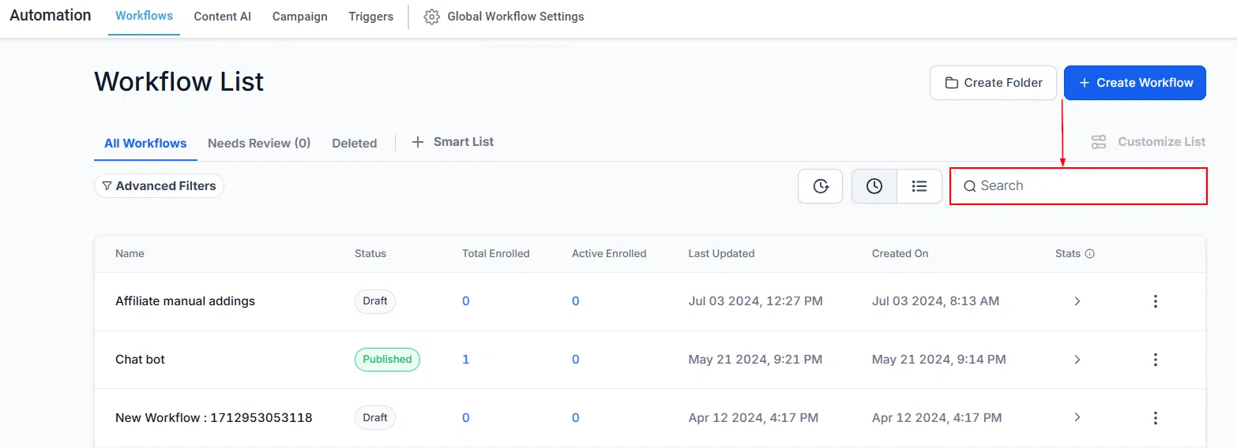This screenshot has width=1237, height=448.
Task: Click the Status column header
Action: tap(370, 254)
